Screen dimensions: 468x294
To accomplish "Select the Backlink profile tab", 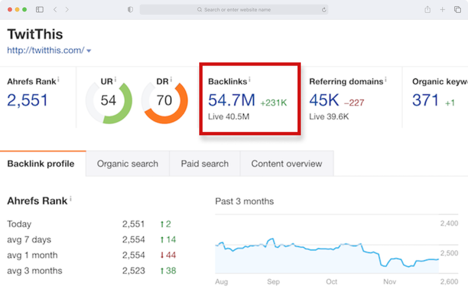I will tap(41, 164).
